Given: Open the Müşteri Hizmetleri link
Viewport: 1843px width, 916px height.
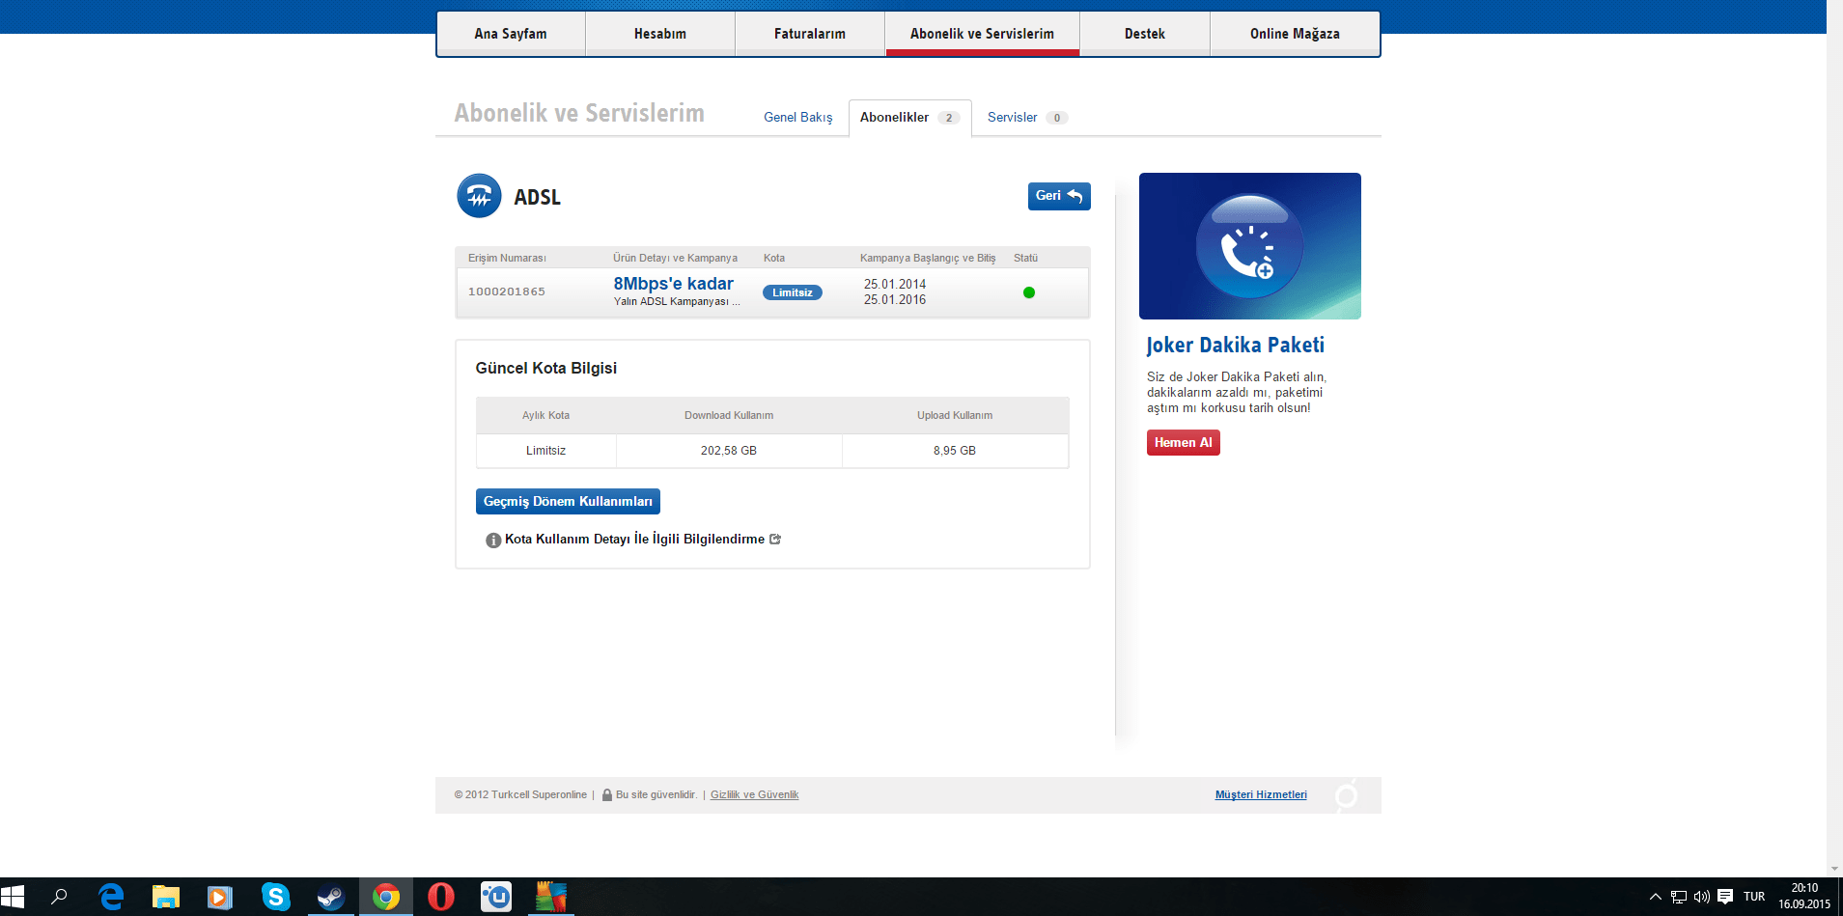Looking at the screenshot, I should [x=1261, y=794].
